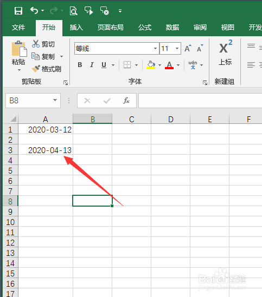Open borders dropdown arrow
262x297 pixels.
click(x=136, y=65)
